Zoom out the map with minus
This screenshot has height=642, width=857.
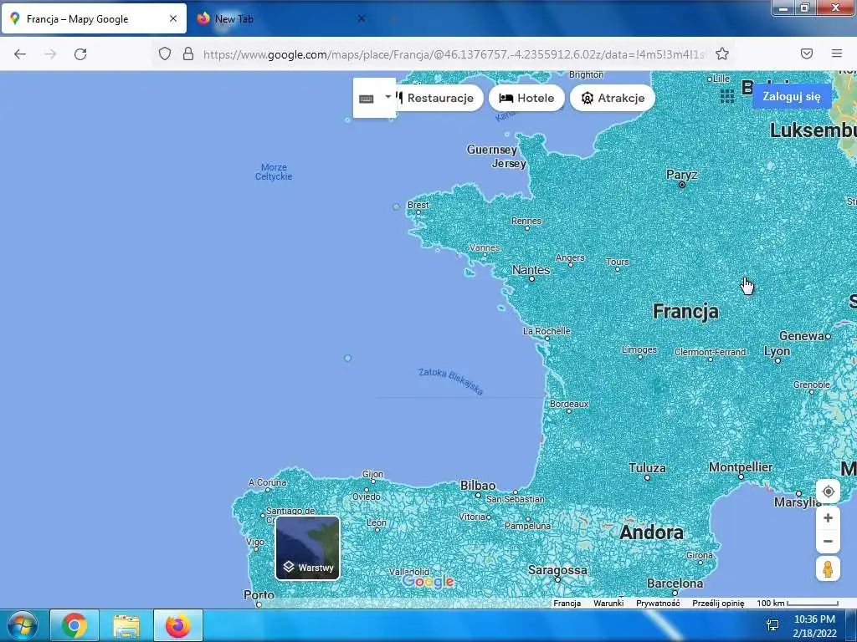828,542
